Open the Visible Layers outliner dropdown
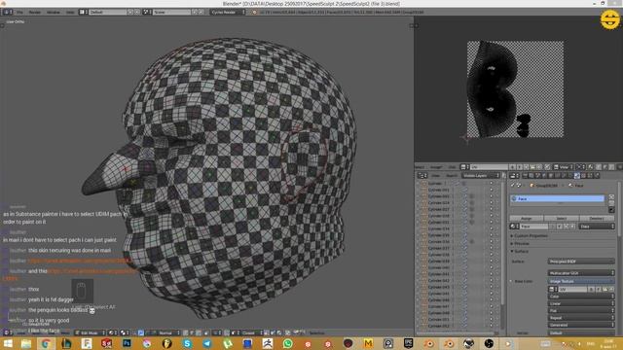Screen dimensions: 623x350 480,175
